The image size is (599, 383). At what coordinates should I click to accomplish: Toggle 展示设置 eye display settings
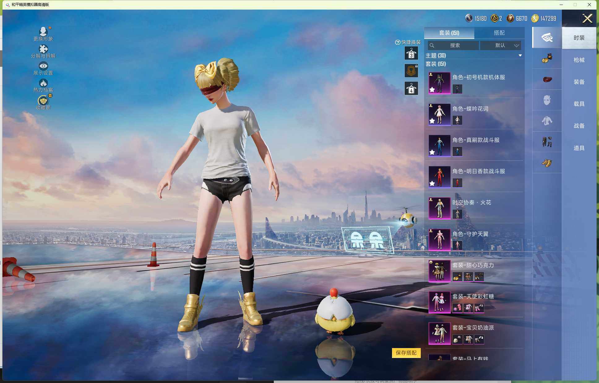[43, 66]
